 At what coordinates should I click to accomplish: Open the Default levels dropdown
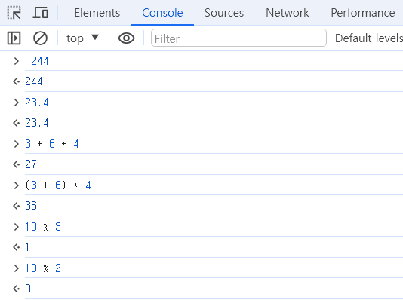pyautogui.click(x=369, y=38)
